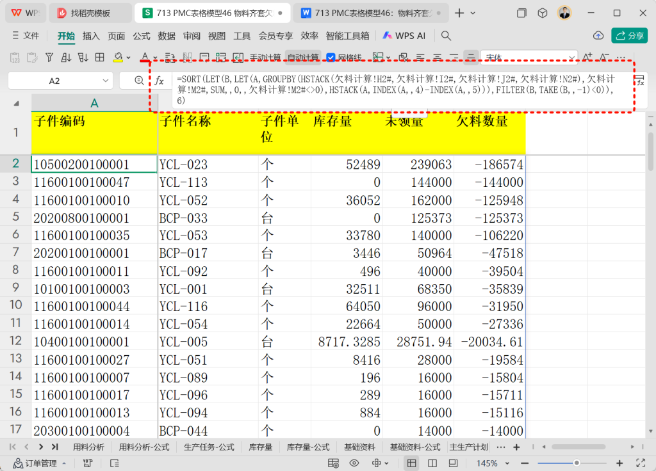The image size is (656, 471).
Task: Select manual calculation mode (手动计算)
Action: [x=265, y=58]
